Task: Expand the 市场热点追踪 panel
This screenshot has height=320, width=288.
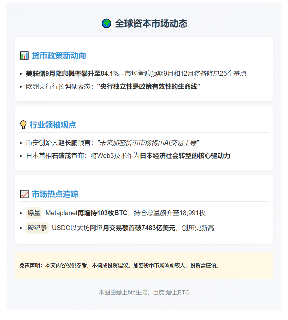Action: pos(56,194)
